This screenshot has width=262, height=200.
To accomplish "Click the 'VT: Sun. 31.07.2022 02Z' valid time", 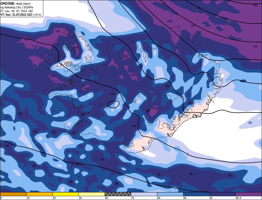I will click(x=16, y=15).
